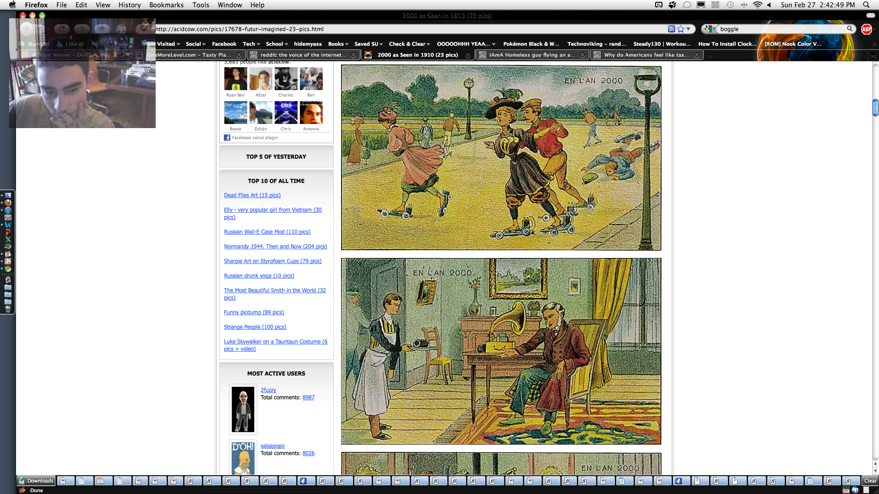Click the Adblock Plus ABP icon

pos(866,29)
